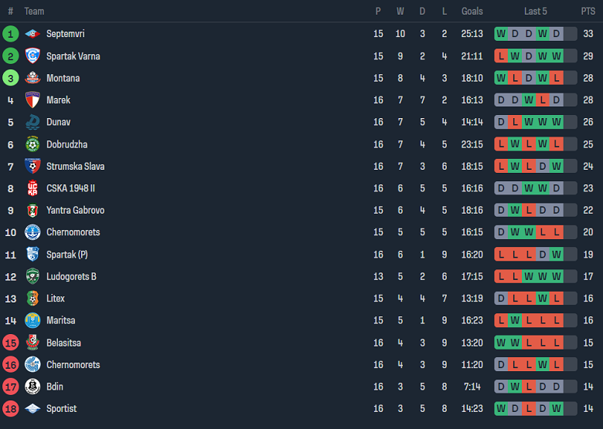Click the Litex club crest
This screenshot has width=603, height=429.
coord(32,299)
